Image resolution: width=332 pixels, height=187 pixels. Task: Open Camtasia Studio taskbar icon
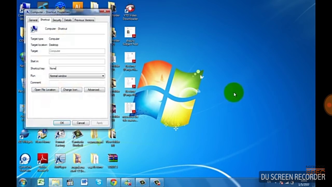point(142,182)
